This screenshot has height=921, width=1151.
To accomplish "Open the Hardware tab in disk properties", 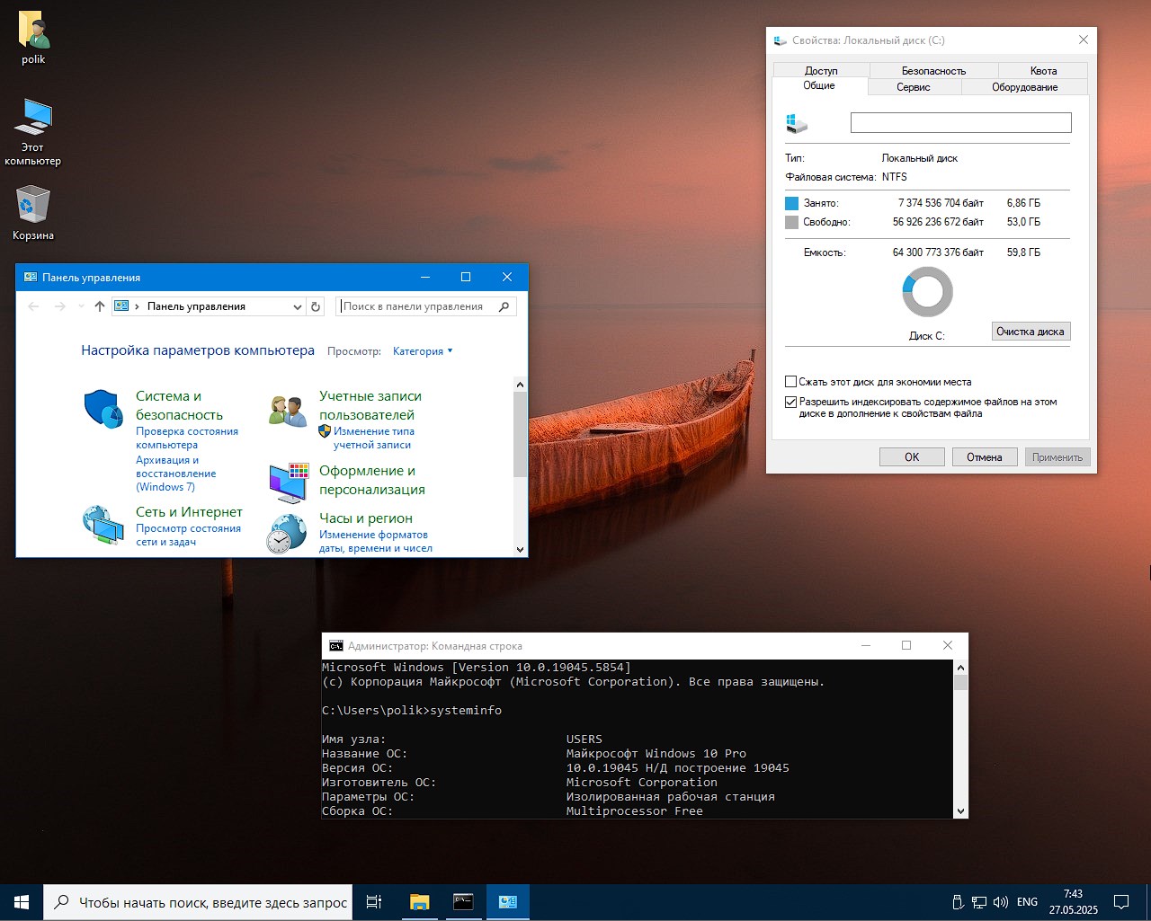I will [x=1024, y=87].
